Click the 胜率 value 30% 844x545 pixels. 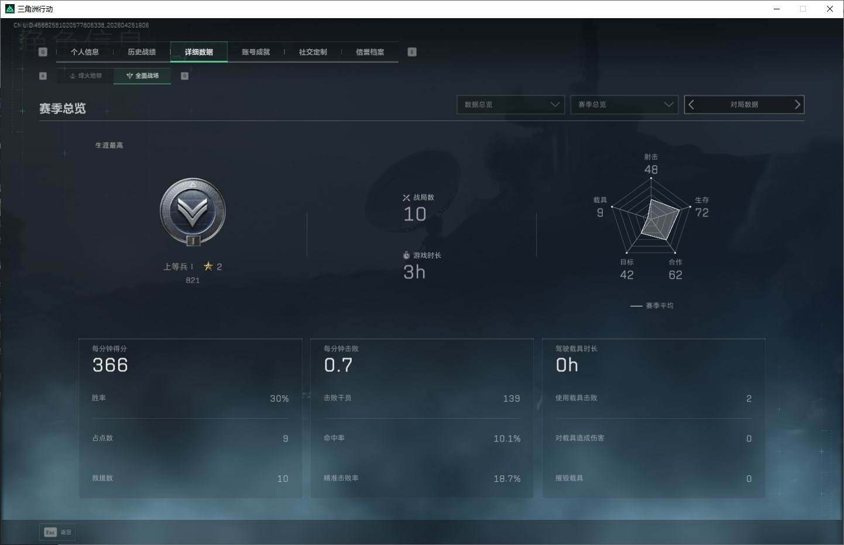pos(279,399)
